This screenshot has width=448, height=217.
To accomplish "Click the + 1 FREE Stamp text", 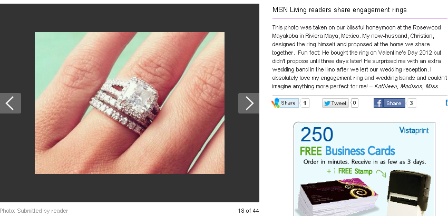I will [349, 171].
